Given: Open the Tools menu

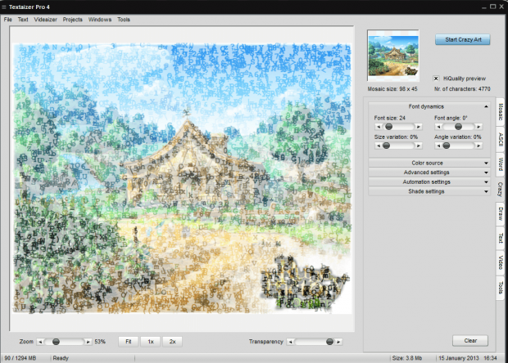Looking at the screenshot, I should point(124,20).
